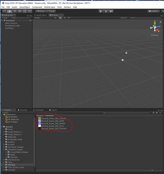Click the Search by Label icon
Image resolution: width=164 pixels, height=174 pixels.
(x=157, y=113)
